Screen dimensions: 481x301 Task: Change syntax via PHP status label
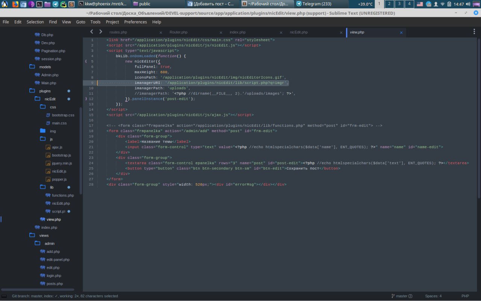pos(465,296)
